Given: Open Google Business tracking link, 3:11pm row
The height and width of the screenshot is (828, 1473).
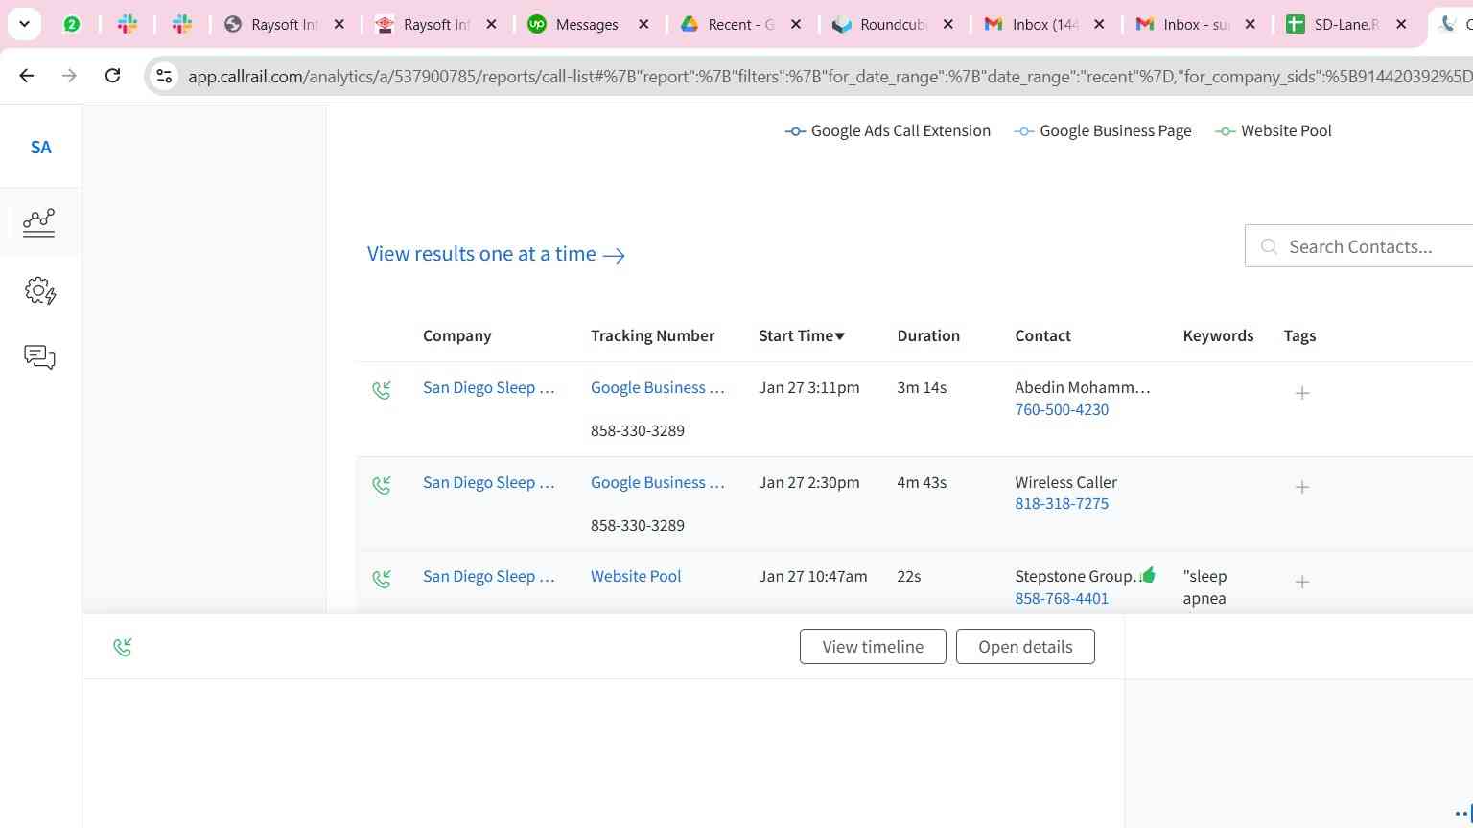Looking at the screenshot, I should [658, 388].
